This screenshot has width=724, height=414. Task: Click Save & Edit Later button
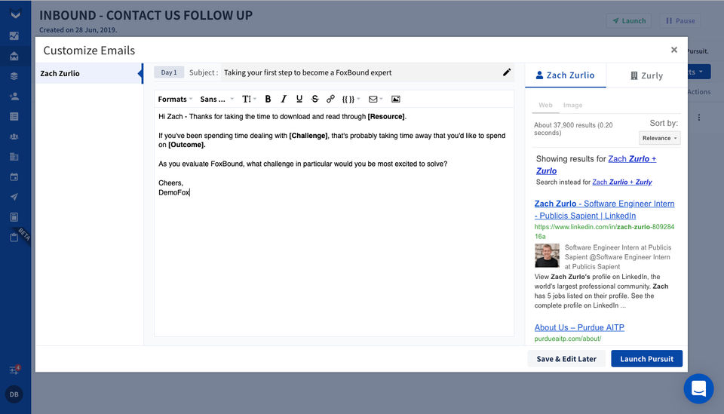tap(566, 359)
